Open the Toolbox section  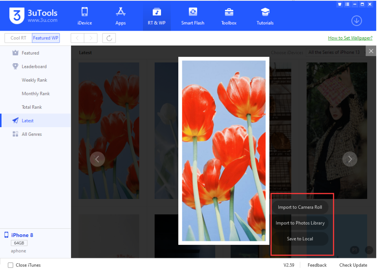pos(229,16)
